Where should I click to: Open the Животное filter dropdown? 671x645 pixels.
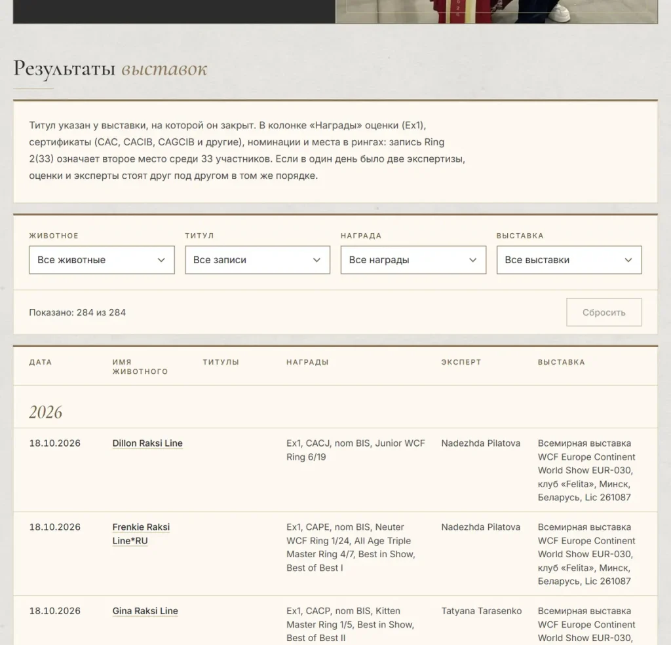[102, 259]
